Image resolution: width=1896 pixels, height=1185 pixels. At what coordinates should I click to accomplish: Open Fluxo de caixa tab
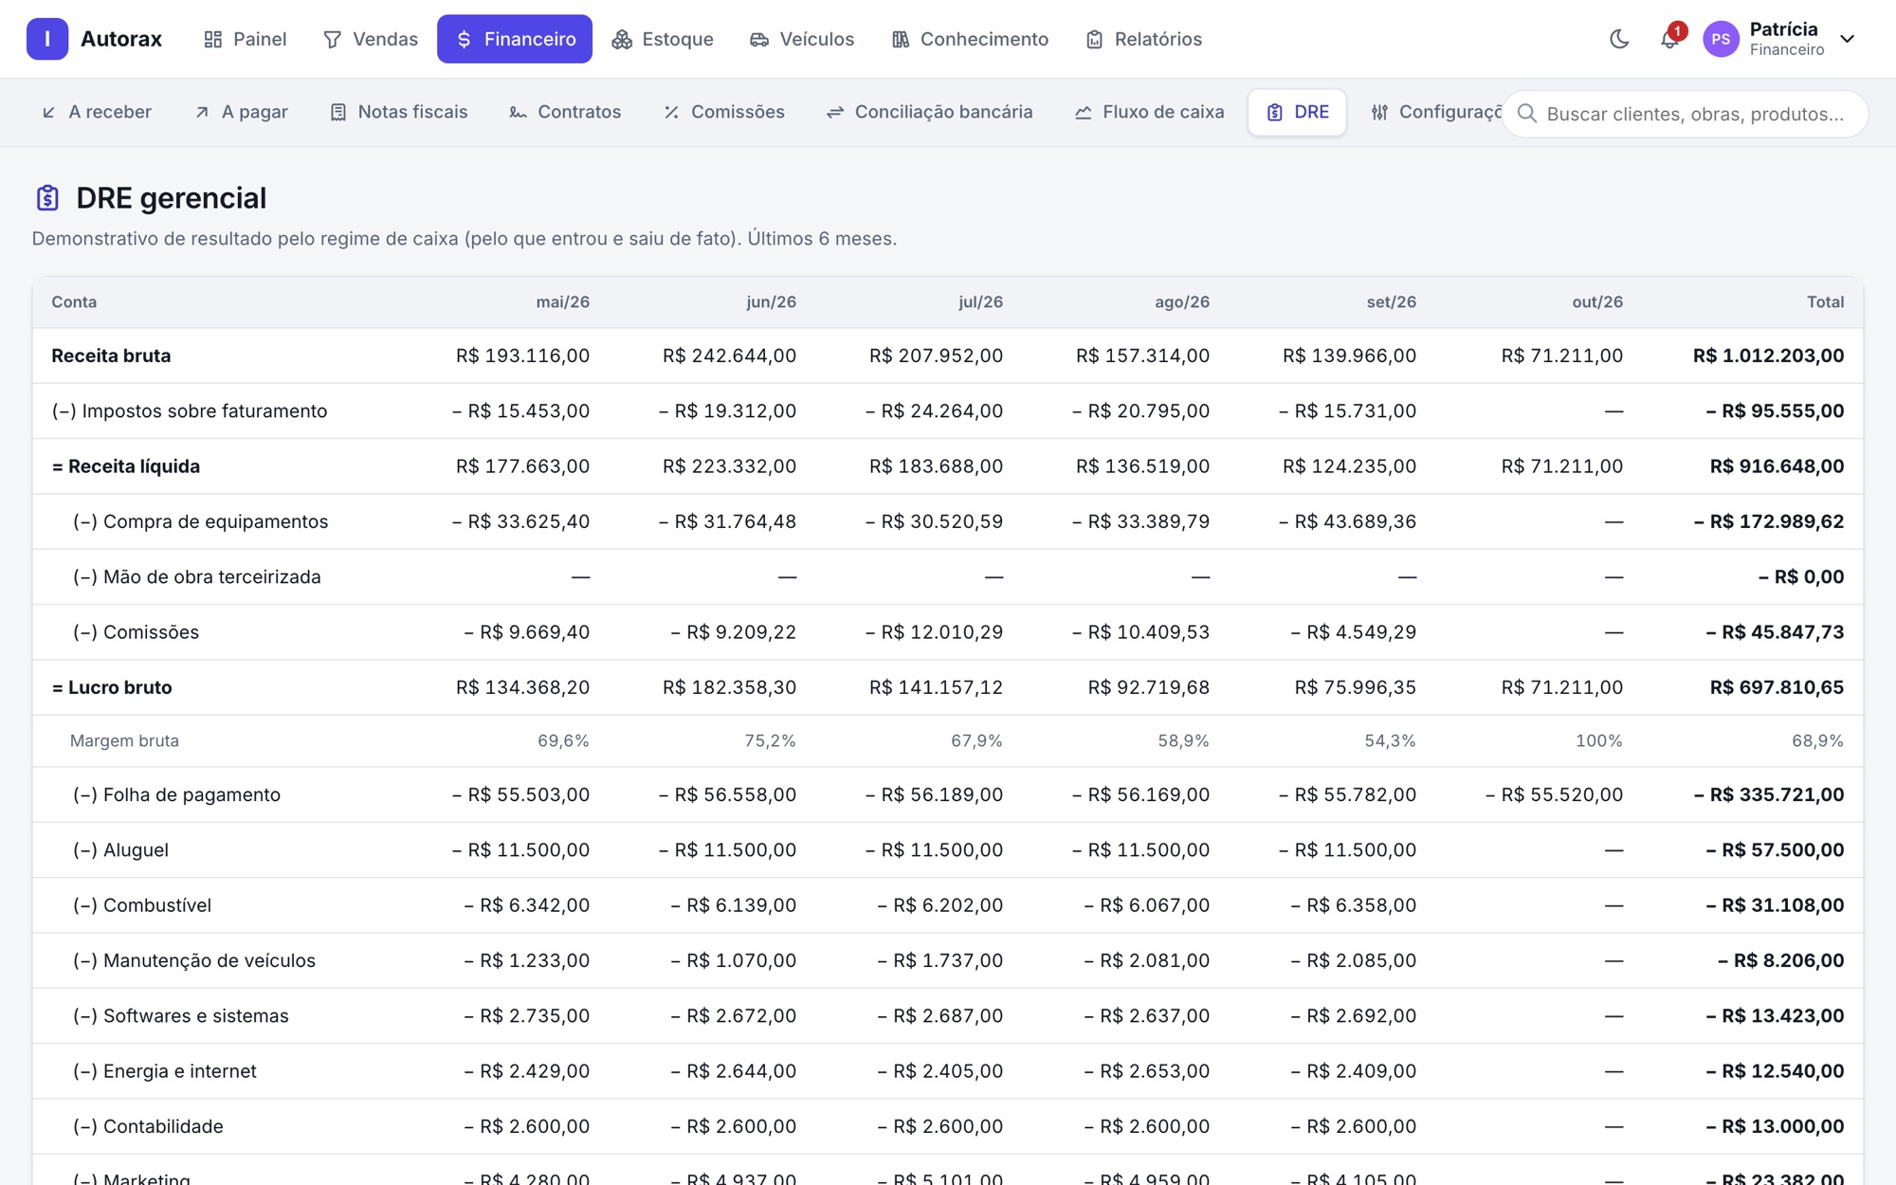click(1149, 112)
